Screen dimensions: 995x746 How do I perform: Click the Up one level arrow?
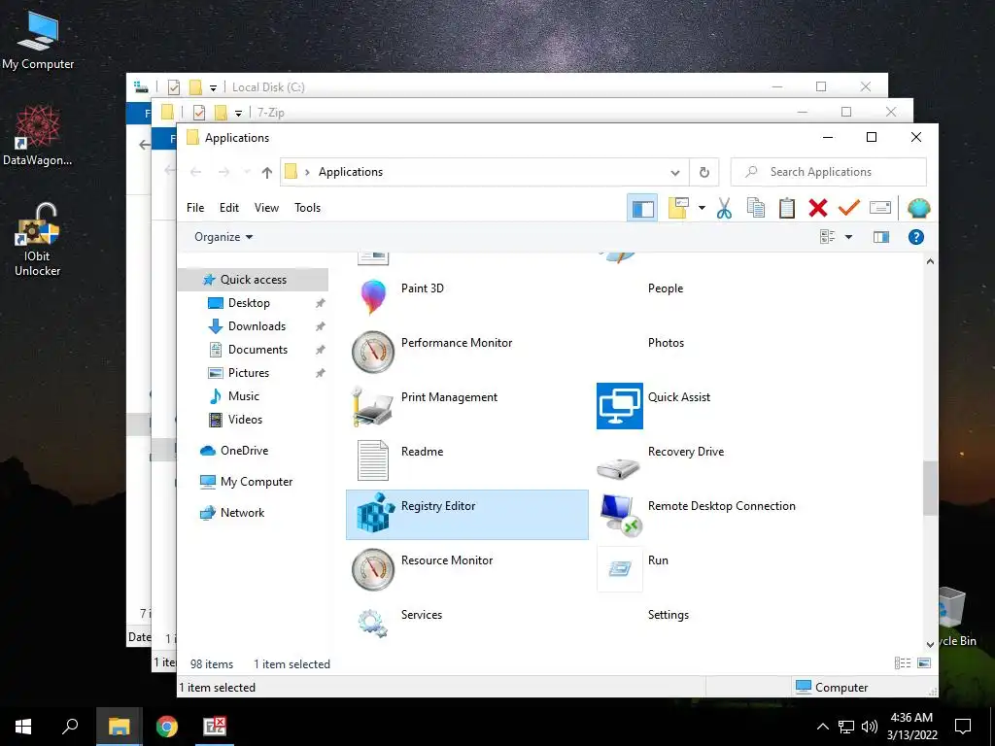[x=267, y=172]
